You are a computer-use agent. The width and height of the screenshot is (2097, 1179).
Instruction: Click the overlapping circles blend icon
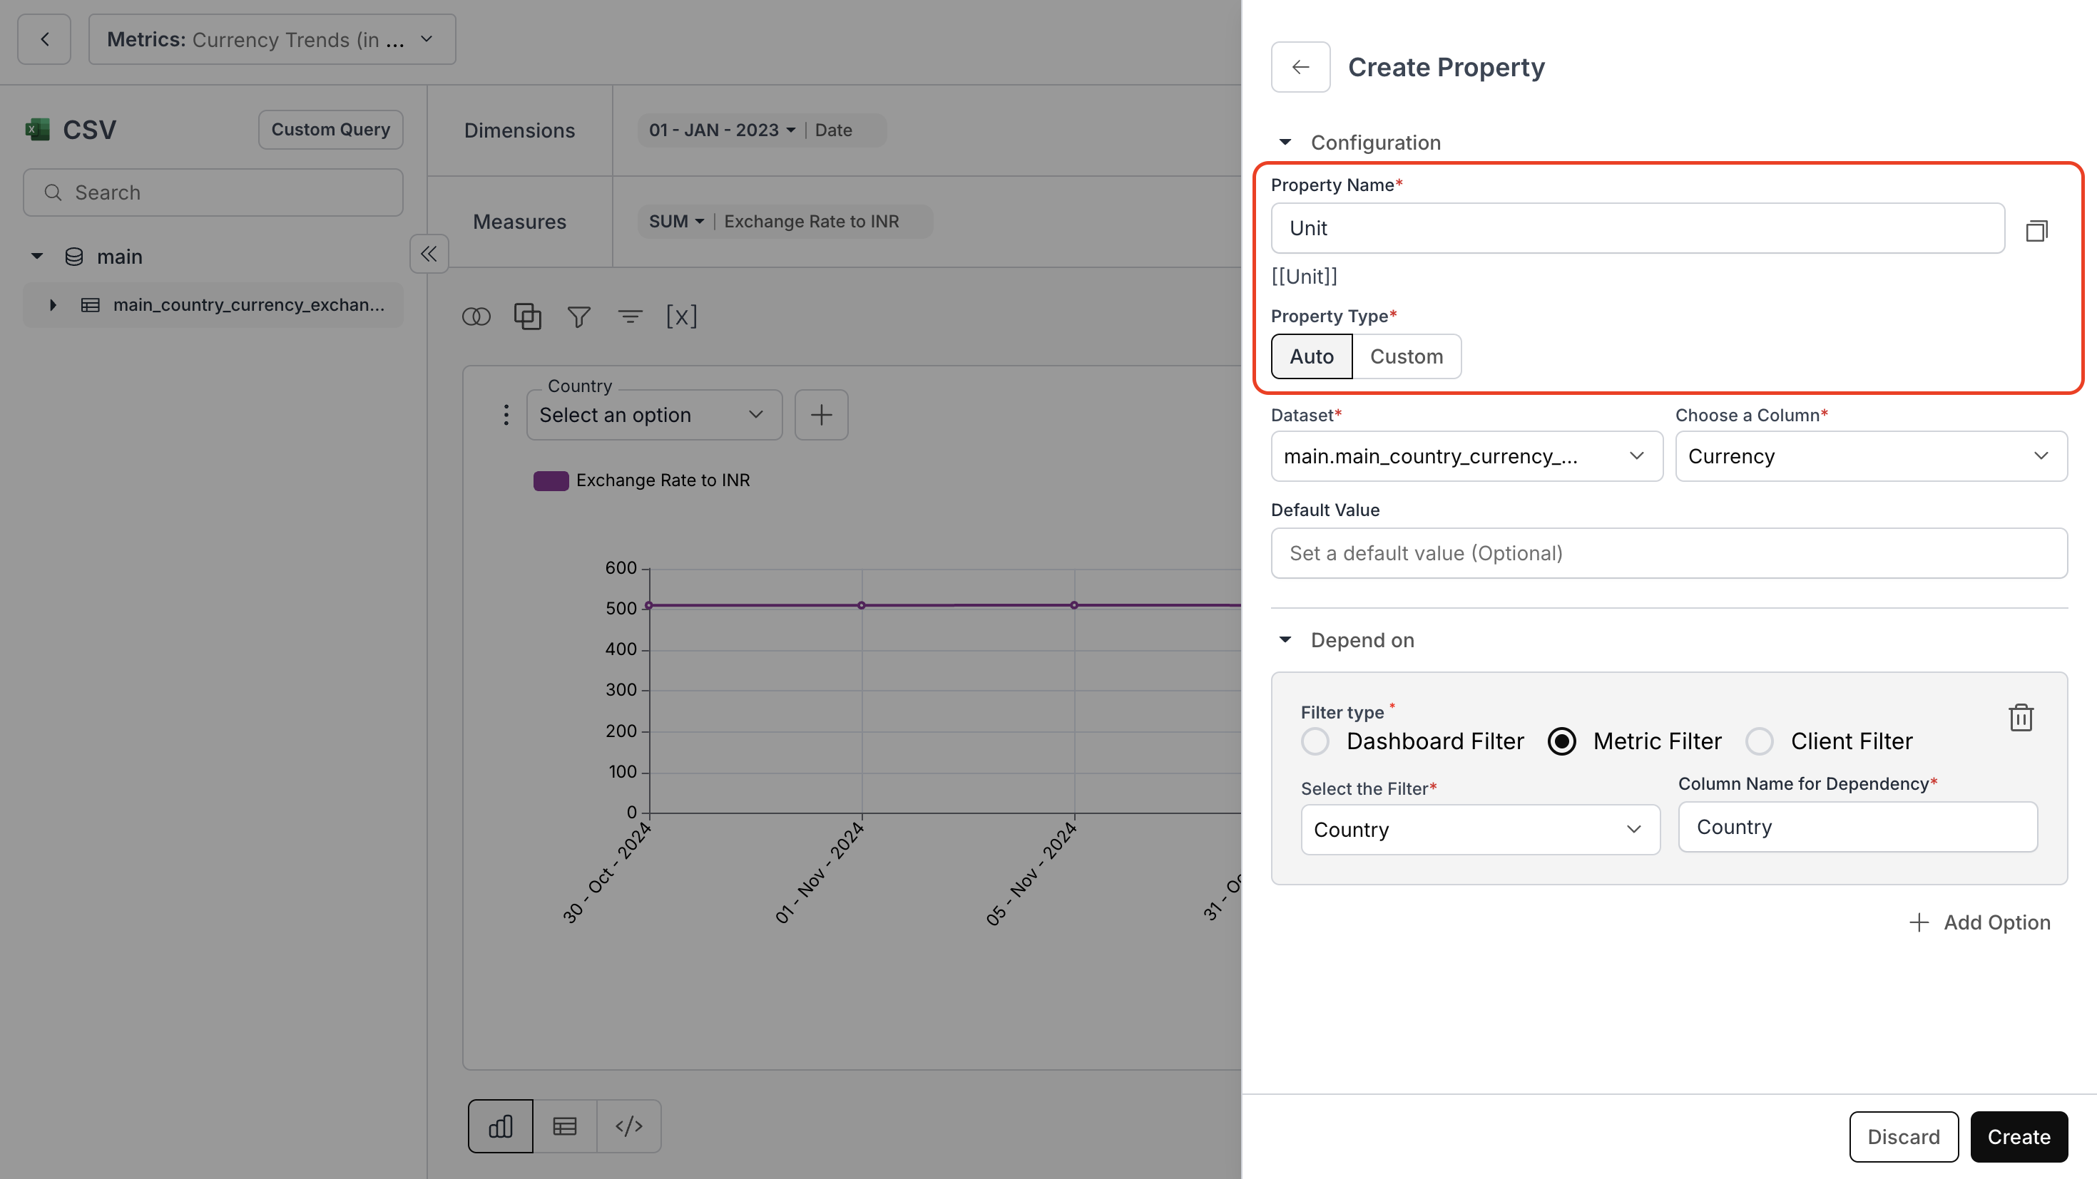[477, 316]
